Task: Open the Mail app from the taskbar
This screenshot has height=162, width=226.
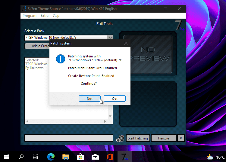Action: [95, 157]
